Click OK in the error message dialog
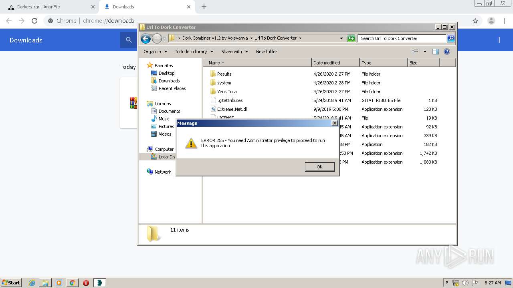 pos(319,167)
